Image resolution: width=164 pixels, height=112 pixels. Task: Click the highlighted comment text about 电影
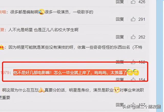click(x=70, y=72)
